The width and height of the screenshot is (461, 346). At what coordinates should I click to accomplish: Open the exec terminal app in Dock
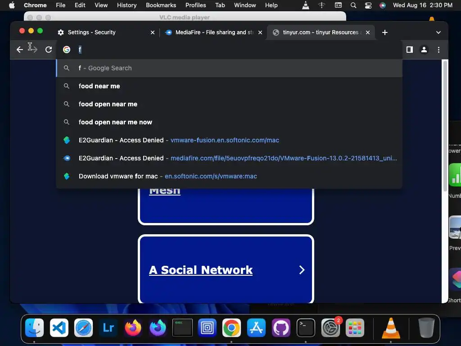(182, 328)
